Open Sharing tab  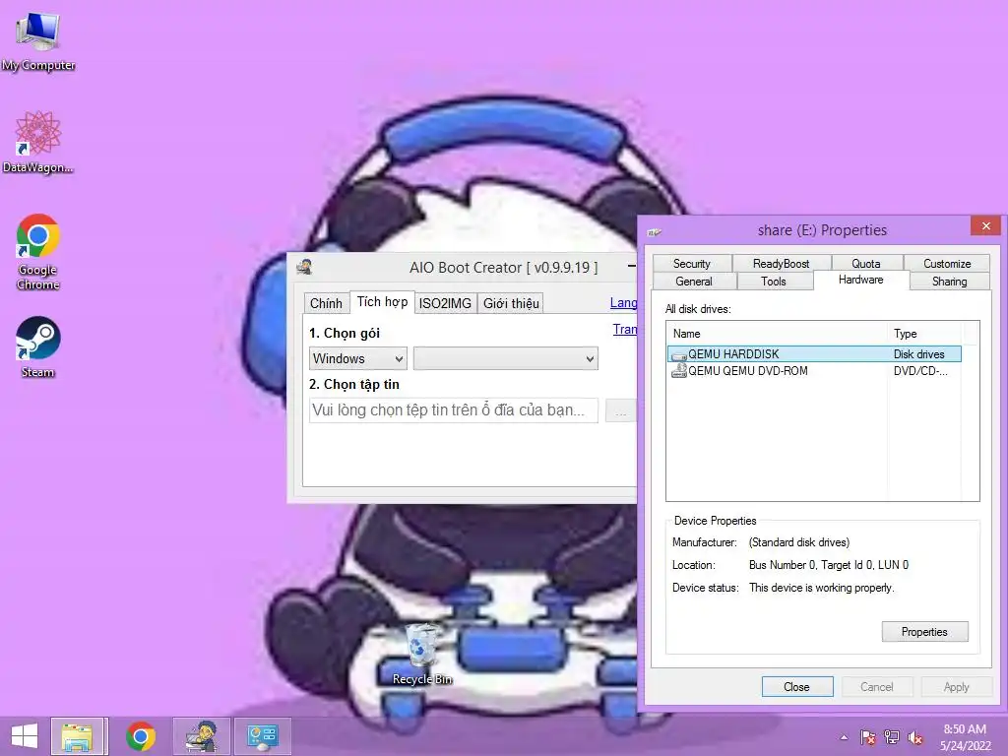(950, 282)
